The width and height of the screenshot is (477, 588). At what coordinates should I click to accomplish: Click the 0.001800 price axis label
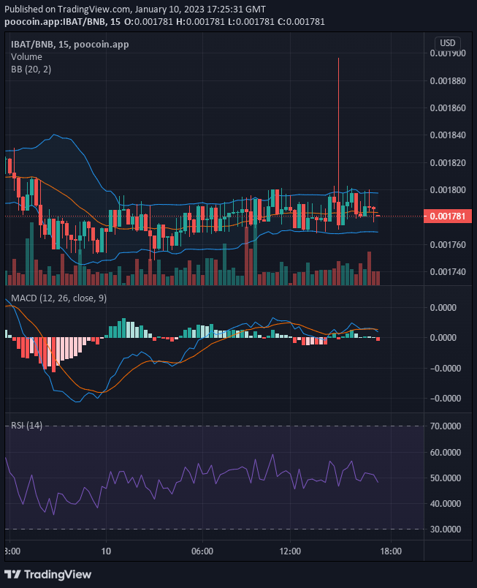click(x=448, y=189)
